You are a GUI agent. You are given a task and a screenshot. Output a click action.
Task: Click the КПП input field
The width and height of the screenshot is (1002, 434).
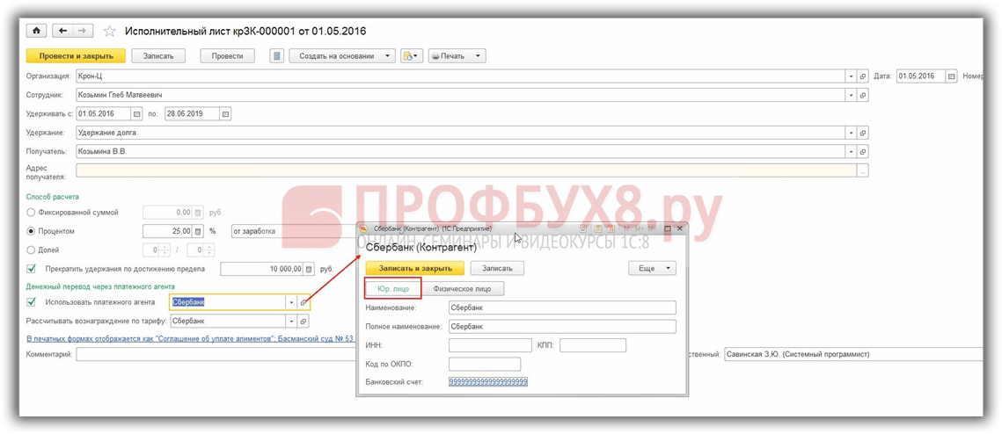pos(592,345)
